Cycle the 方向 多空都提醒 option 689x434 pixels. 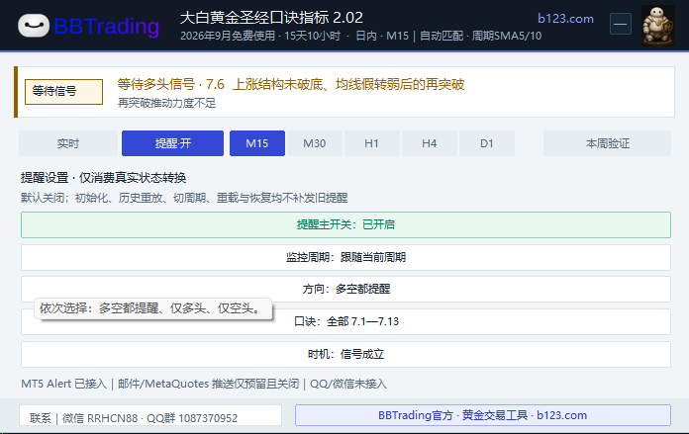pyautogui.click(x=345, y=290)
